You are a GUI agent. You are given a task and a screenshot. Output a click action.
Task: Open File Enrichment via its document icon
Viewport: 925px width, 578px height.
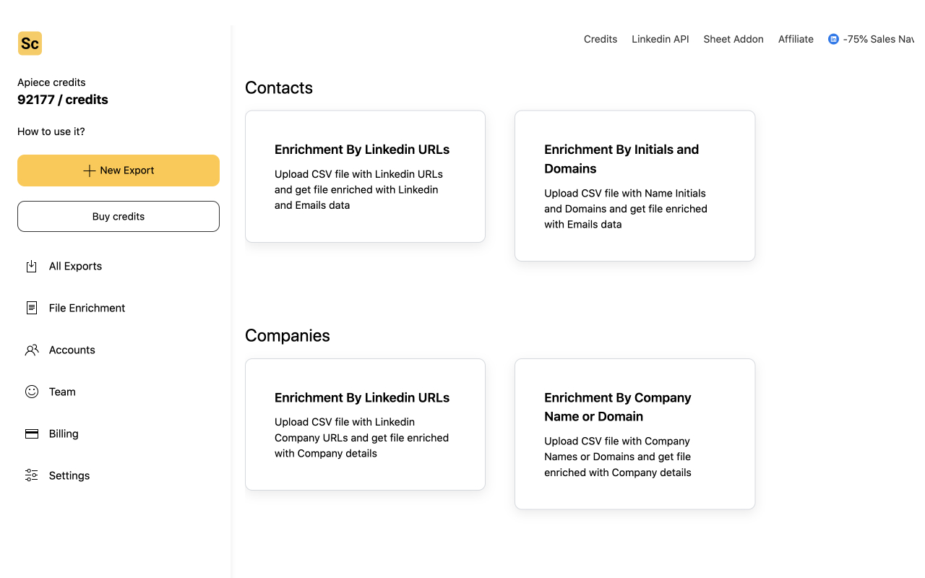point(31,308)
